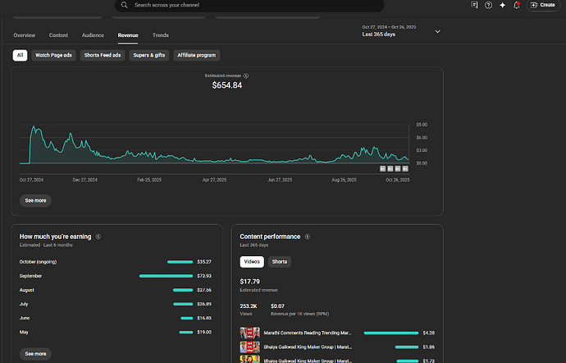566x363 pixels.
Task: Click the Ask Studio sparkle icon
Action: (502, 5)
